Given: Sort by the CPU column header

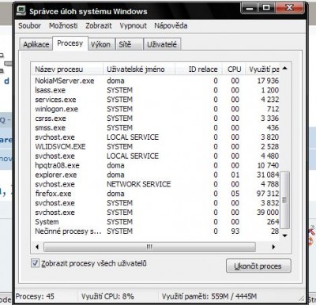Looking at the screenshot, I should (x=234, y=70).
